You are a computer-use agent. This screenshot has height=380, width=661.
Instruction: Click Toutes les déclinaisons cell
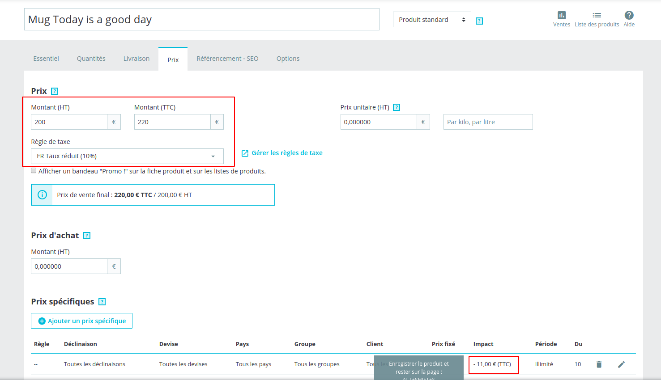94,364
